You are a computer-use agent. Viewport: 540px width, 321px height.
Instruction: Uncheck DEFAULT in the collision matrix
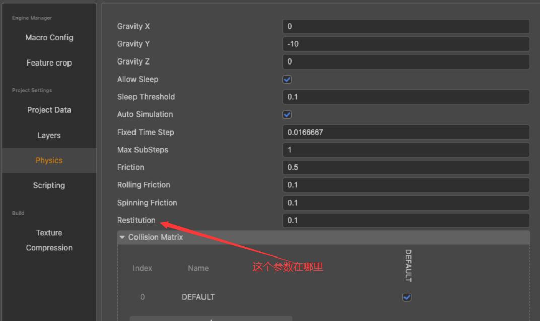coord(407,297)
